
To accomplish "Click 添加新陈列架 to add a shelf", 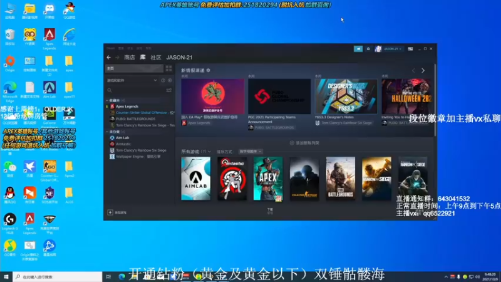I will click(x=304, y=143).
